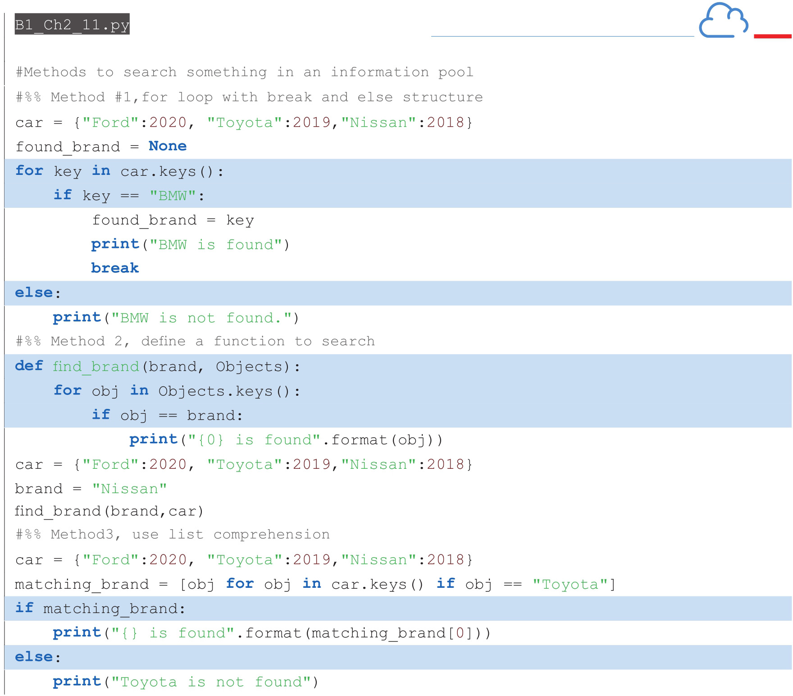Click the "Toyota is not found" print string
Screen dimensions: 793x696
tap(211, 682)
